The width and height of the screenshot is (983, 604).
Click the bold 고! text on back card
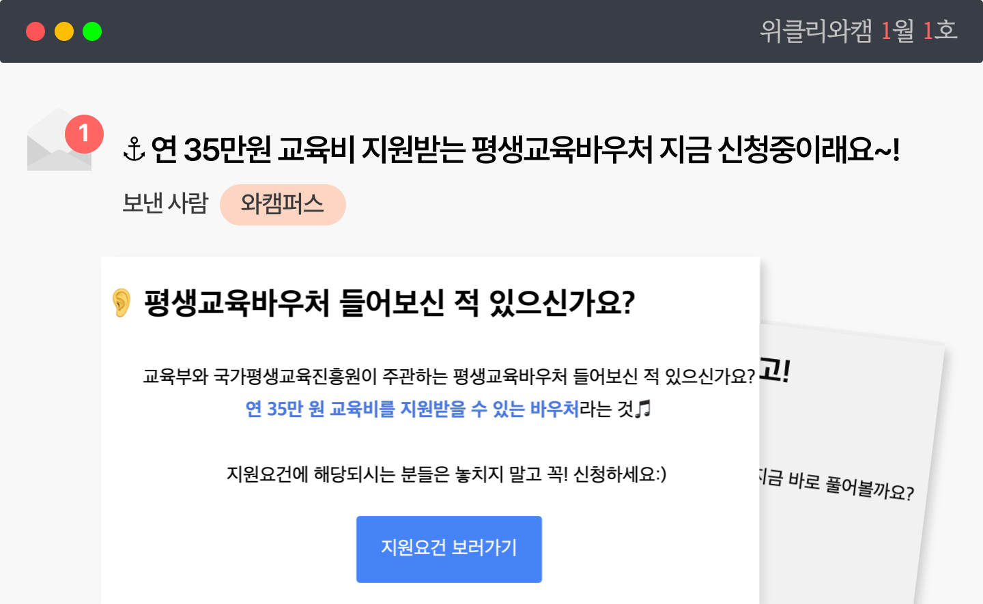[775, 371]
